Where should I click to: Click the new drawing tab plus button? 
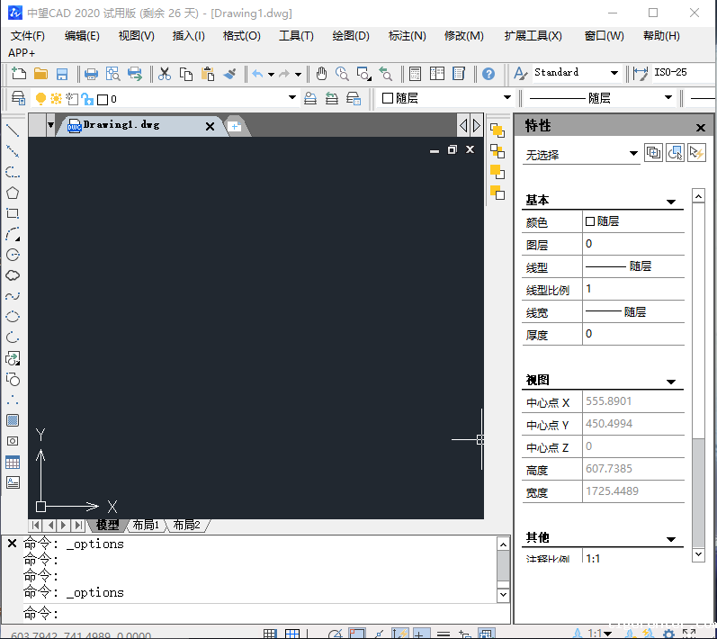pos(234,126)
